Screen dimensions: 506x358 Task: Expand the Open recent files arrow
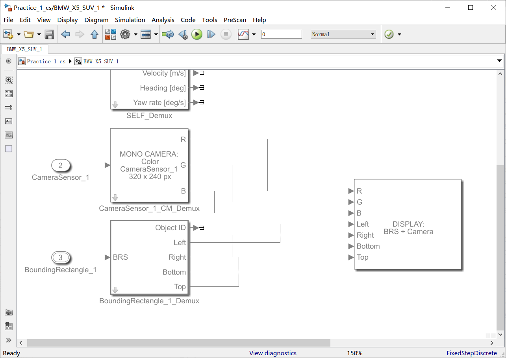tap(39, 35)
